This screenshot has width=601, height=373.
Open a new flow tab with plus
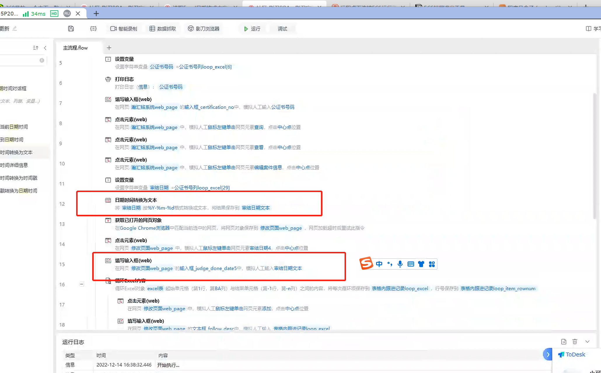[x=109, y=48]
